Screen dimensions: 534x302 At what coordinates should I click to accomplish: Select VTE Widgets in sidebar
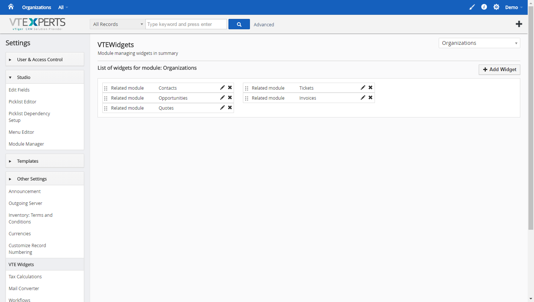tap(45, 264)
